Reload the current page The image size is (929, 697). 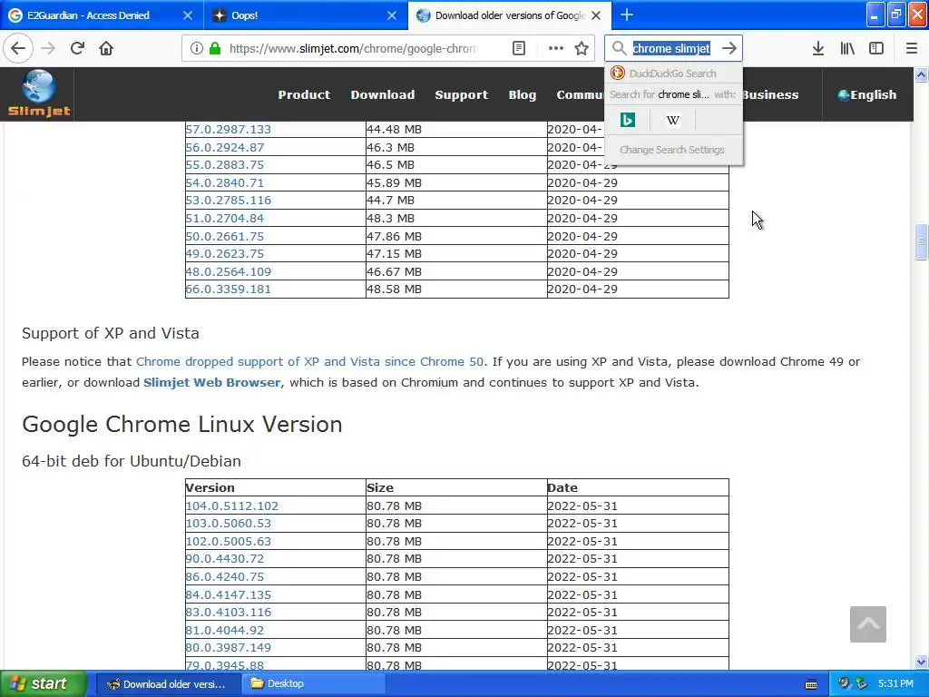click(77, 48)
